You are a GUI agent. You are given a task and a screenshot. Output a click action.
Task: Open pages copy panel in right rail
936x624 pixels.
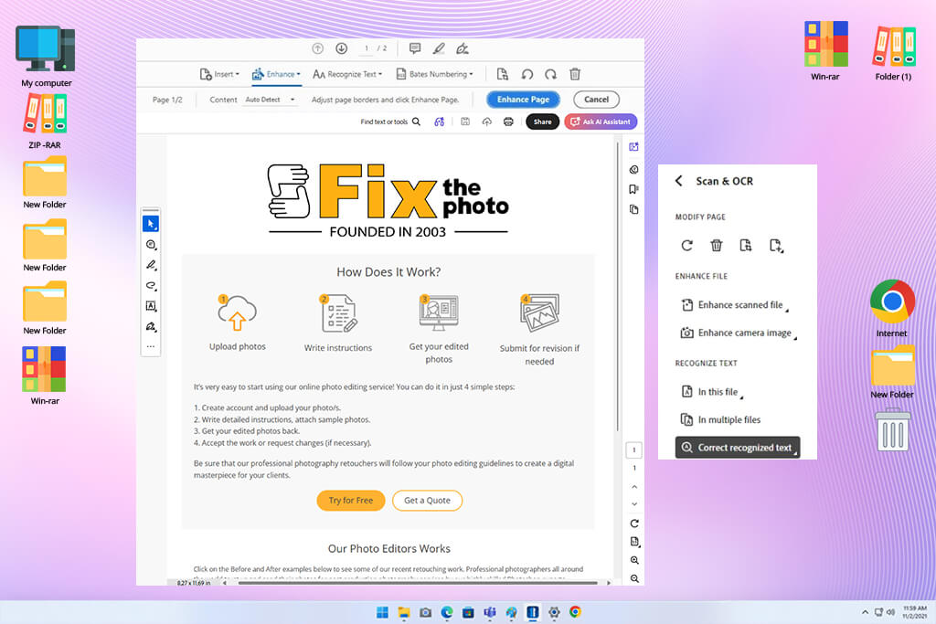pos(634,209)
